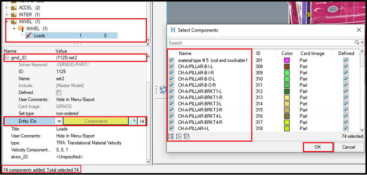The height and width of the screenshot is (175, 367).
Task: Click the arrow icon beside the Components selector
Action: click(133, 121)
